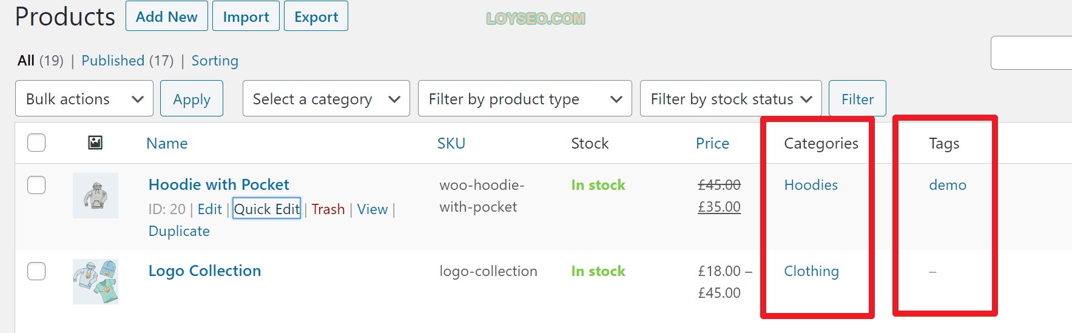Apply the selected bulk action

point(192,99)
